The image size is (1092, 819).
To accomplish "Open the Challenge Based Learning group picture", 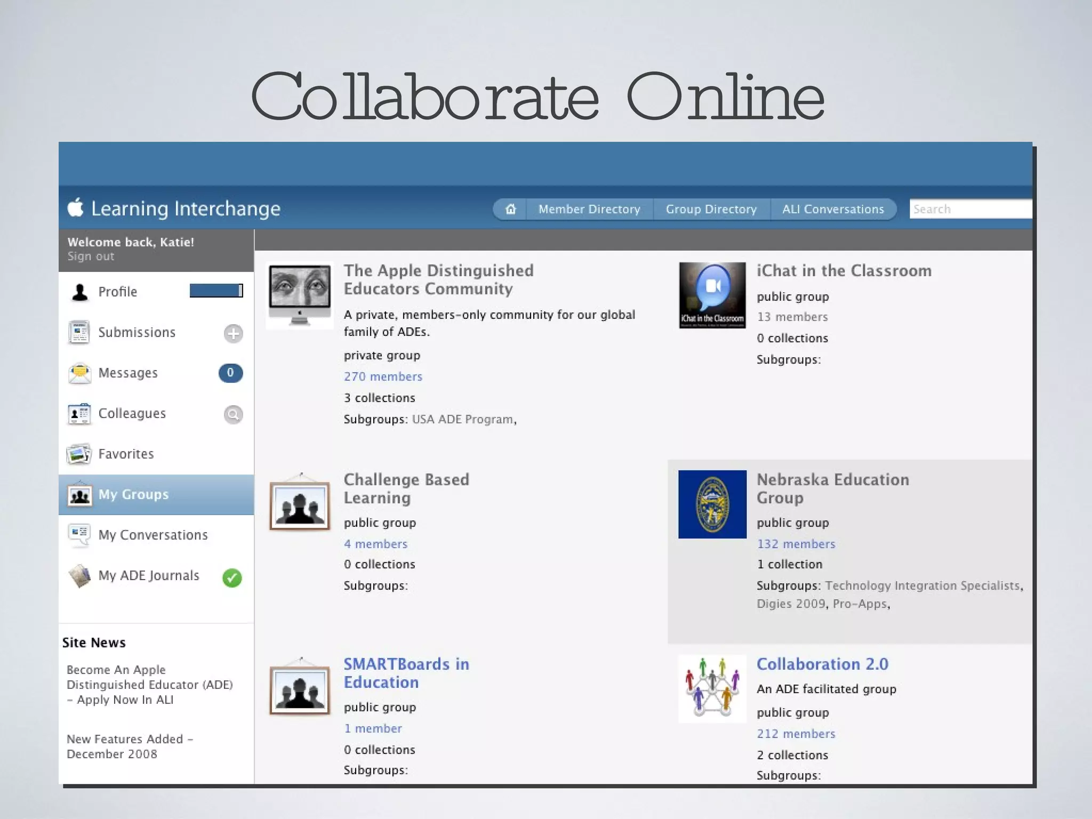I will pos(300,501).
